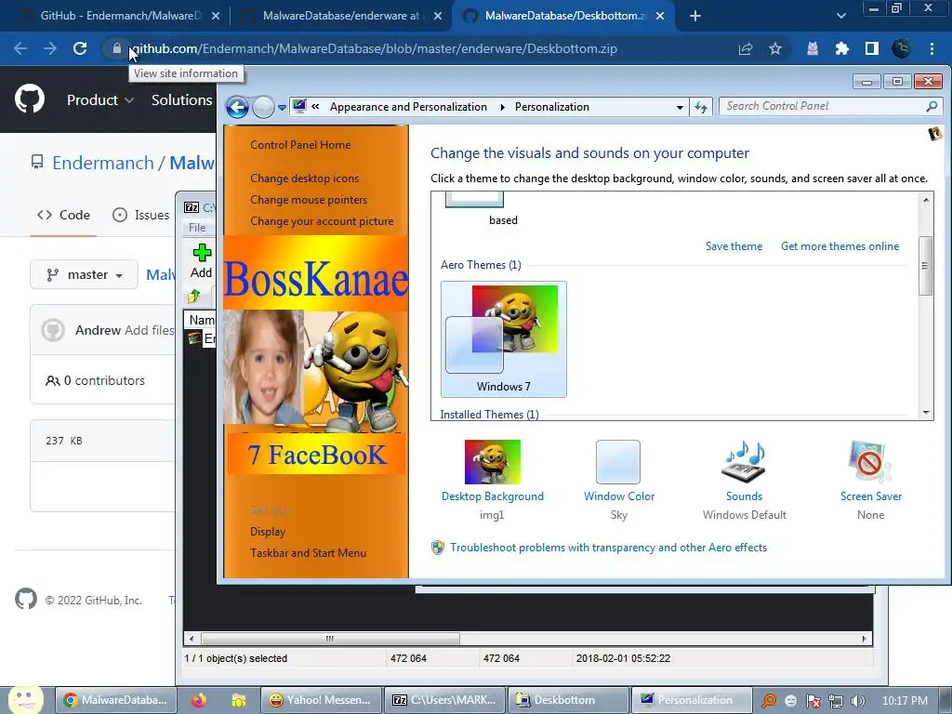
Task: Open the Chrome tab search chevron
Action: click(x=840, y=16)
